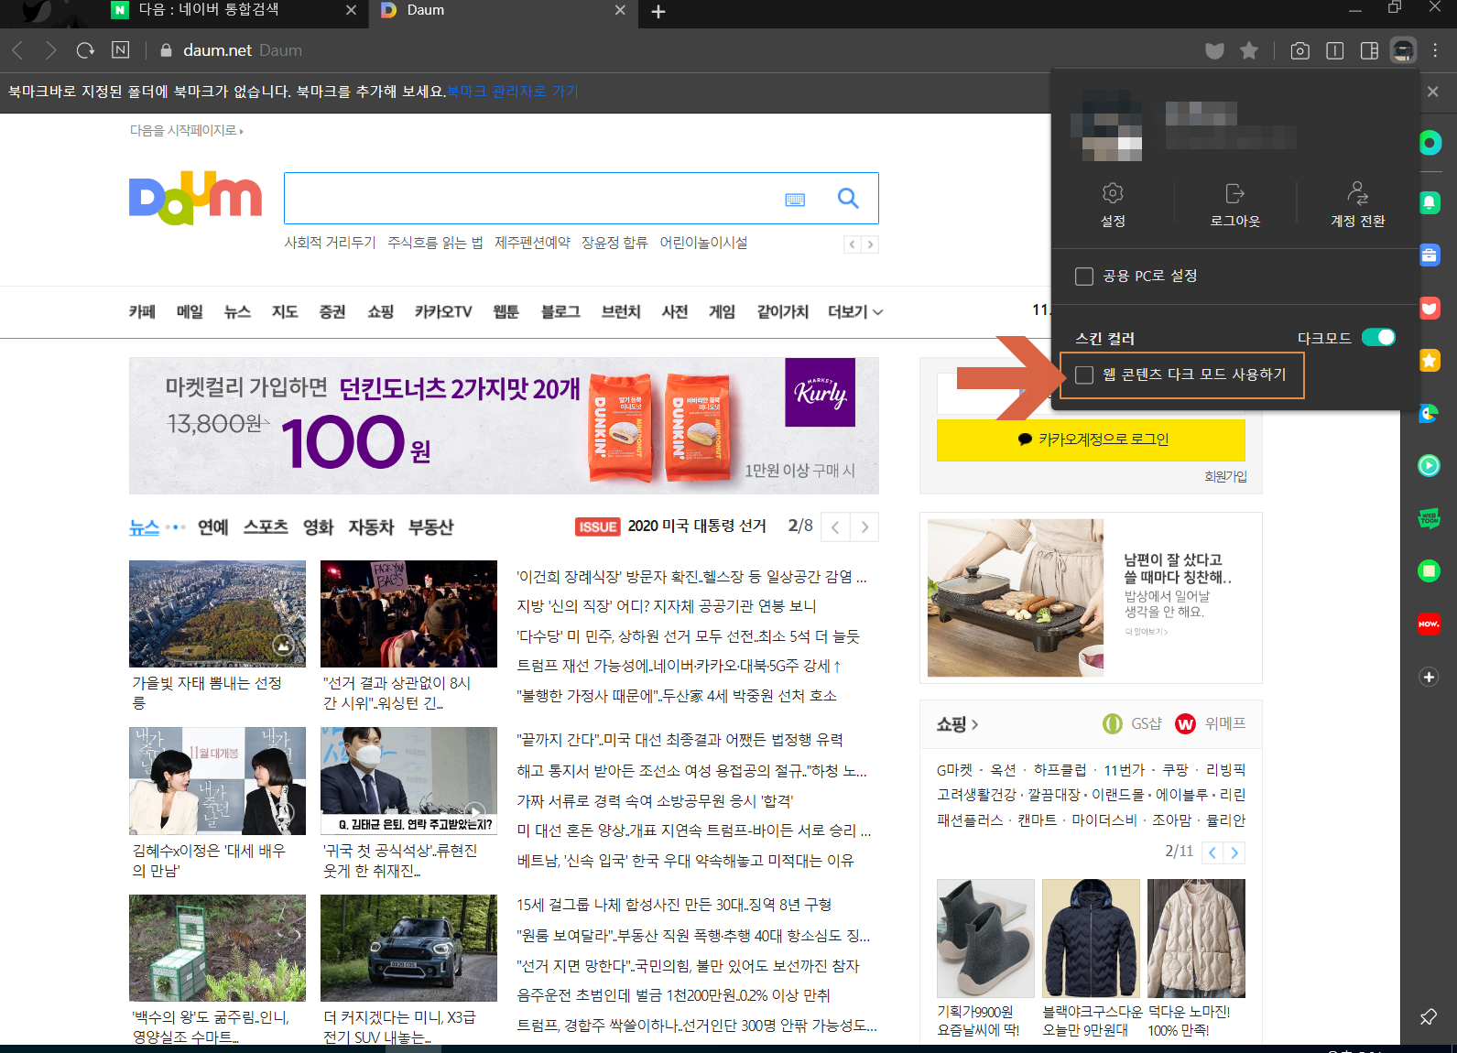Click the pin icon at sidebar bottom
The image size is (1457, 1053).
click(x=1429, y=1017)
